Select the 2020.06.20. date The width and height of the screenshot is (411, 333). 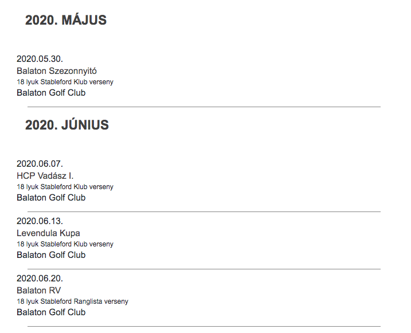point(40,278)
